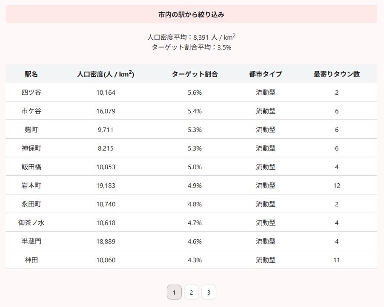Select current page 1 button
This screenshot has height=307, width=384.
click(174, 292)
